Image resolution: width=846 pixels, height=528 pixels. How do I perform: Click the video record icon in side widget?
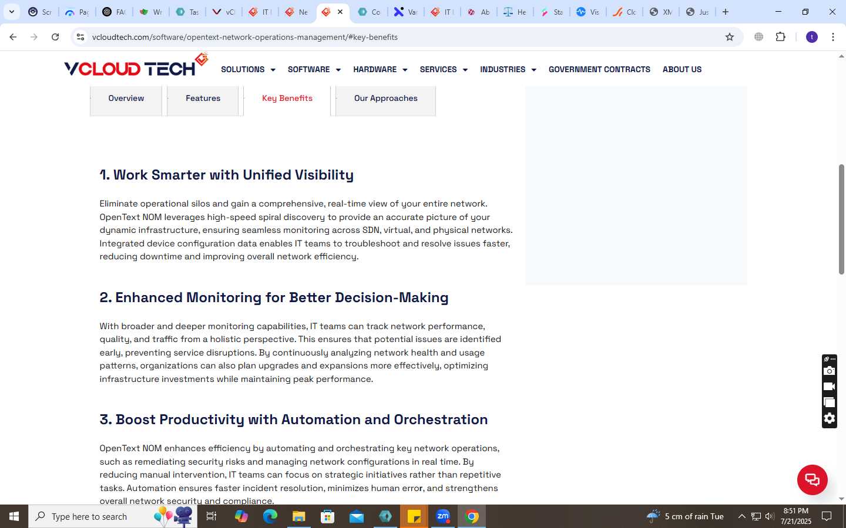click(829, 387)
